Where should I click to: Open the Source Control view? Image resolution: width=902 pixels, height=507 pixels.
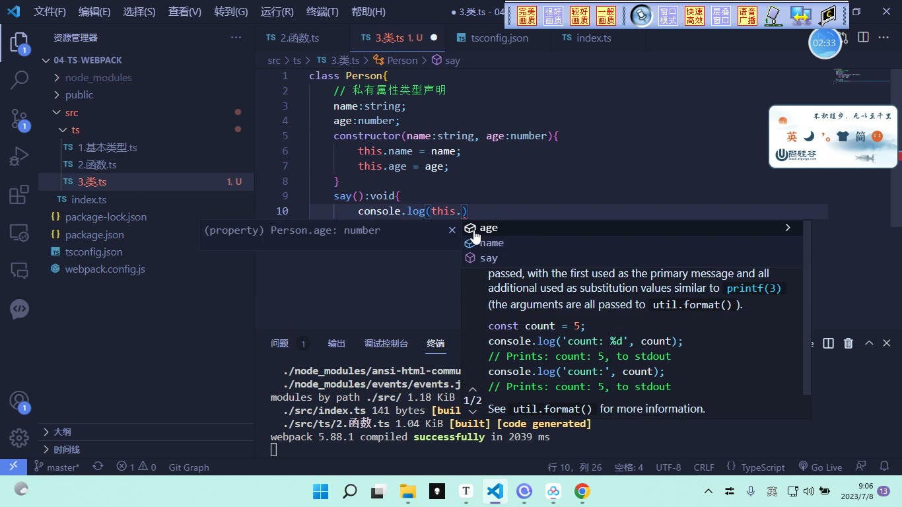click(19, 119)
